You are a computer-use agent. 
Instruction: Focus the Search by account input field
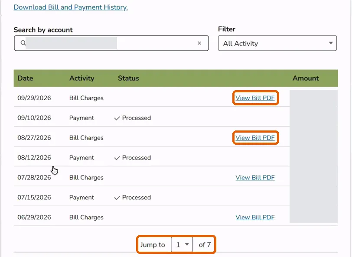click(111, 43)
